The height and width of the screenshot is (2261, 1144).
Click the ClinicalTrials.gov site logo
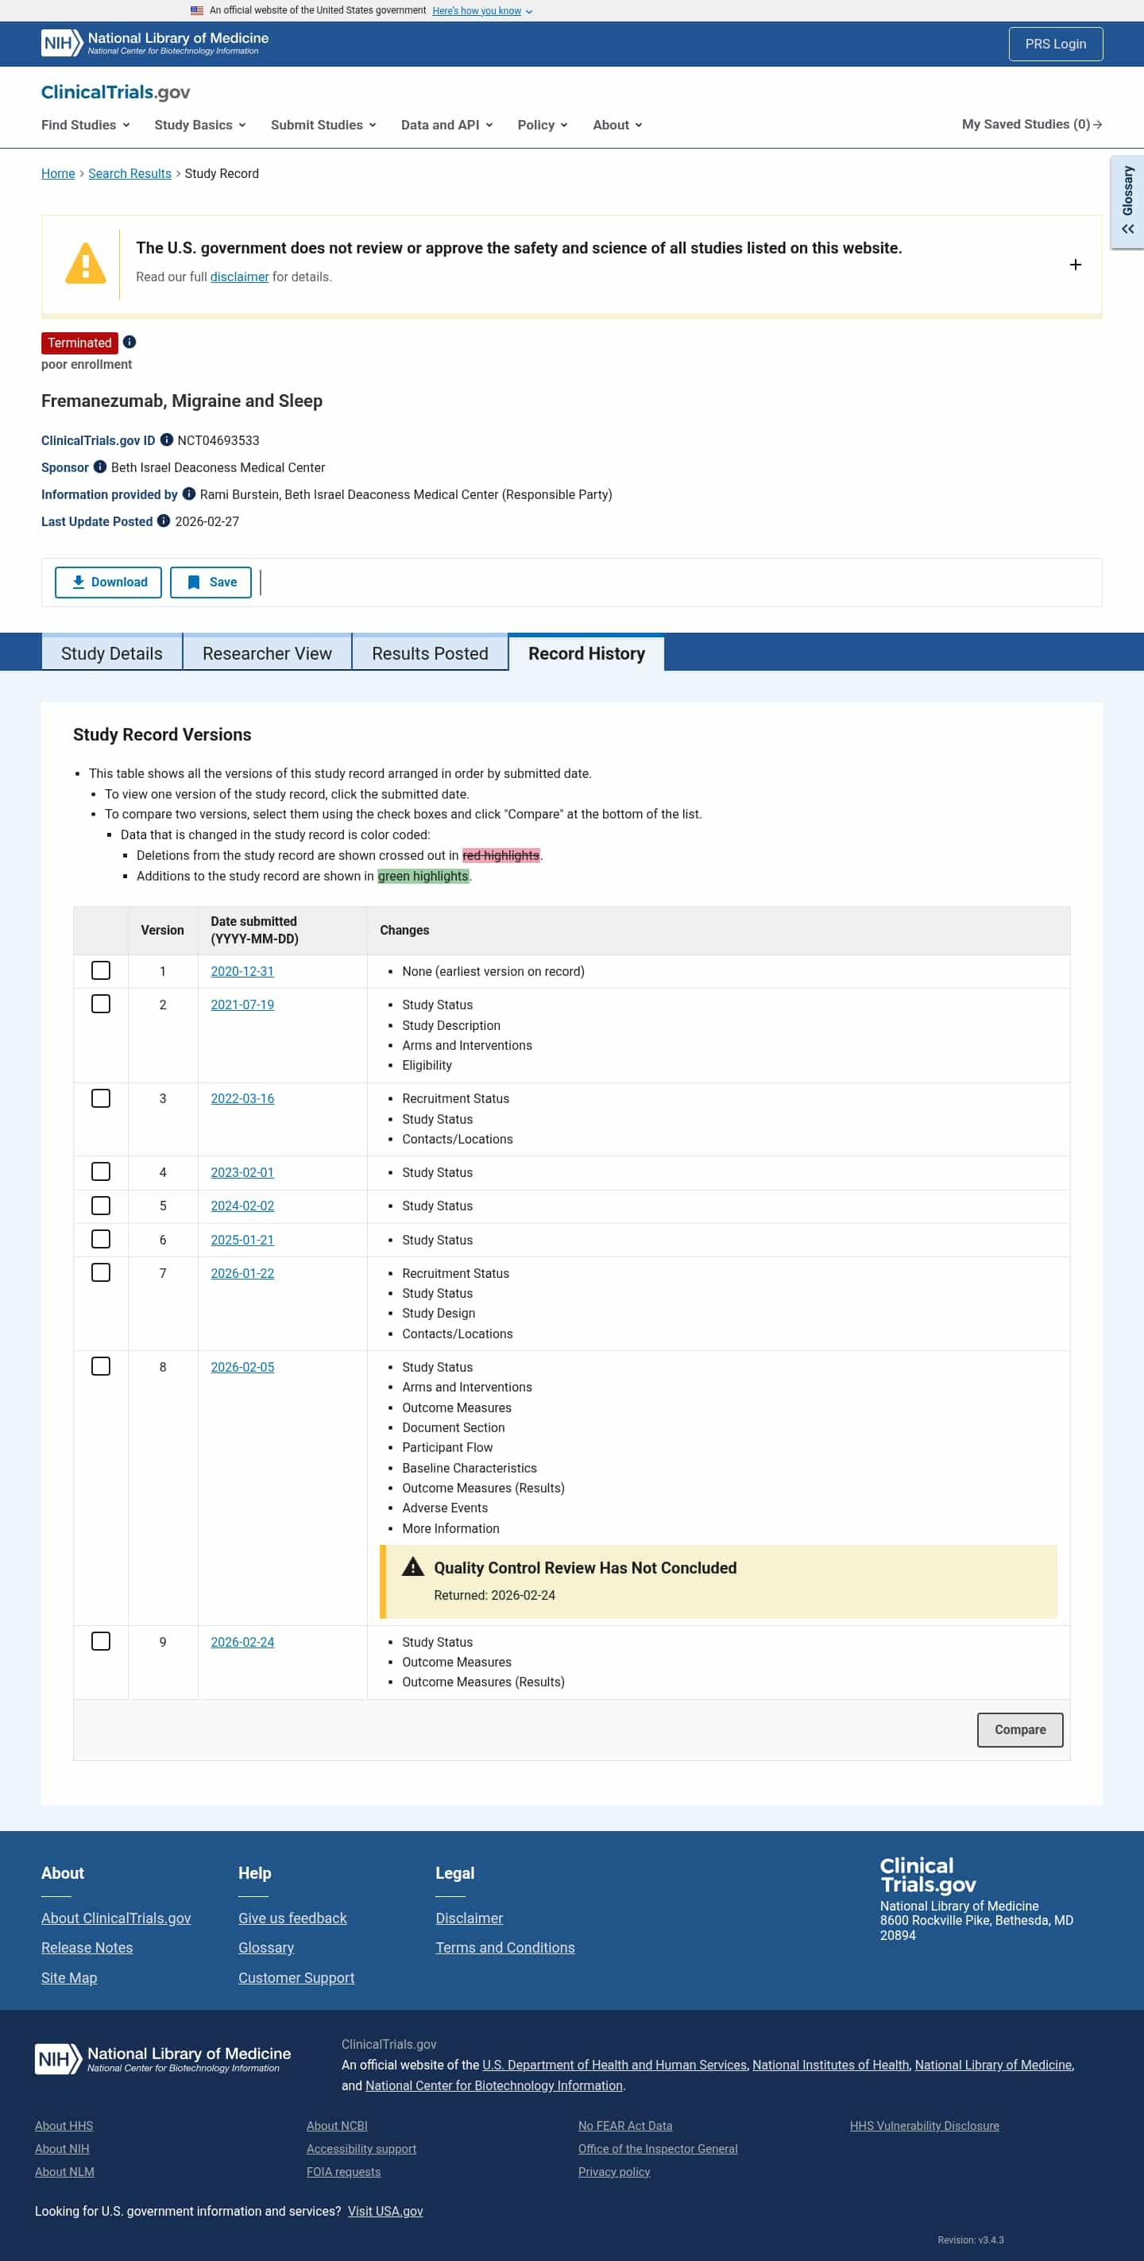click(116, 92)
